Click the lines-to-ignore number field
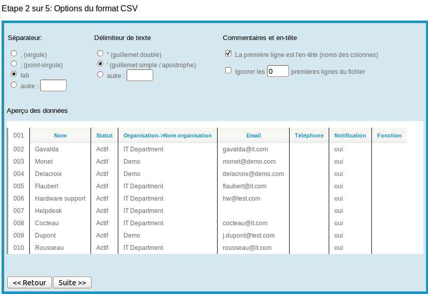Viewport: 428px width, 294px height. tap(278, 71)
